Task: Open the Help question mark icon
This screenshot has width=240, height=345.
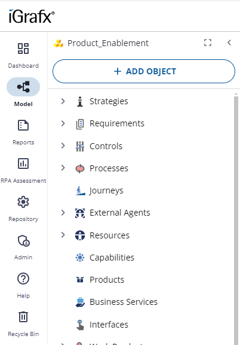Action: point(23,279)
